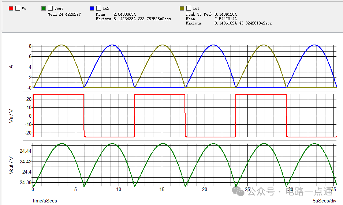This screenshot has width=343, height=205.
Task: Select the Vs legend label
Action: click(24, 8)
